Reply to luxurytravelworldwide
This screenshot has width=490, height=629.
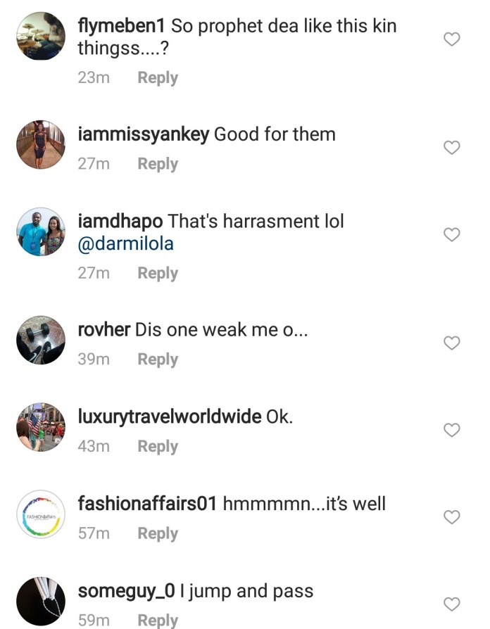[158, 447]
